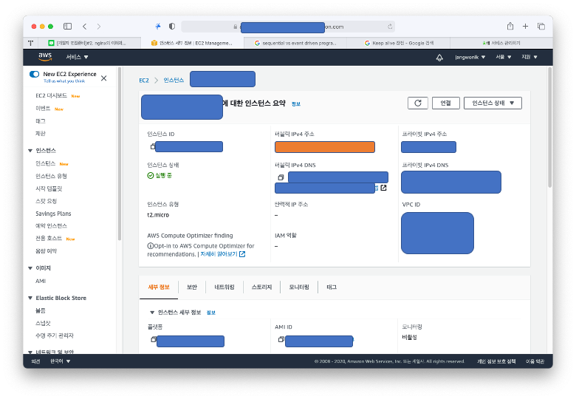Open the 인스턴스 상태 dropdown
The width and height of the screenshot is (576, 399).
pyautogui.click(x=493, y=103)
